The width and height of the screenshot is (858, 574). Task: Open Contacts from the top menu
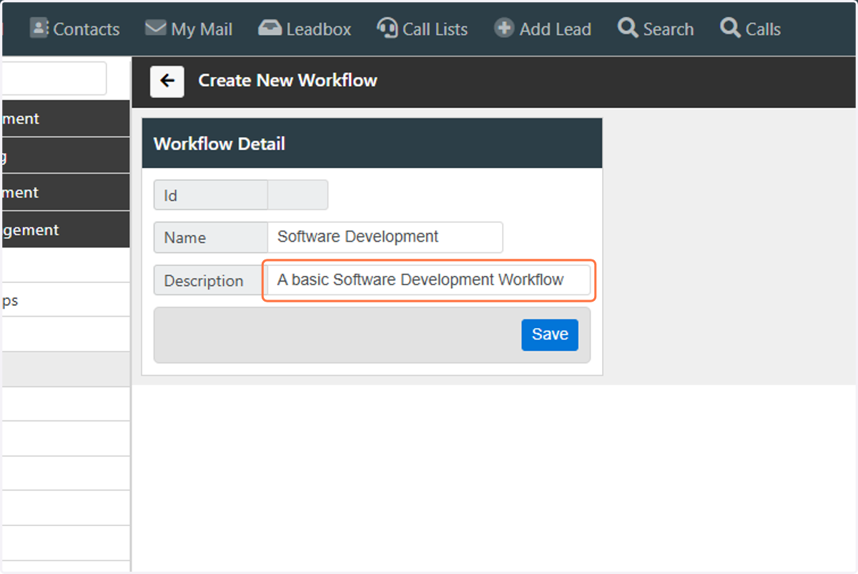tap(75, 29)
